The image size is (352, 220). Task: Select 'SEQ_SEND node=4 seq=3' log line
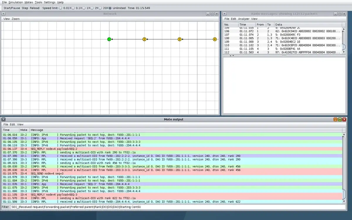tap(172, 174)
